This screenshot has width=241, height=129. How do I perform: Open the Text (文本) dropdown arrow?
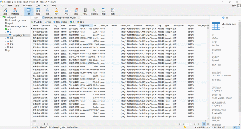52,22
